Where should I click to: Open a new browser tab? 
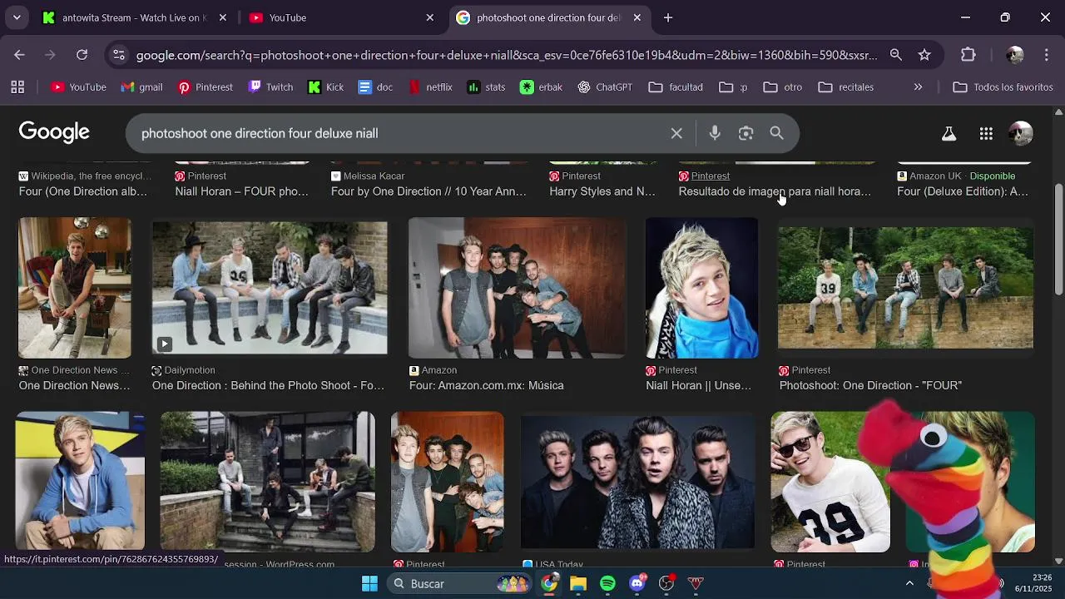click(x=667, y=17)
